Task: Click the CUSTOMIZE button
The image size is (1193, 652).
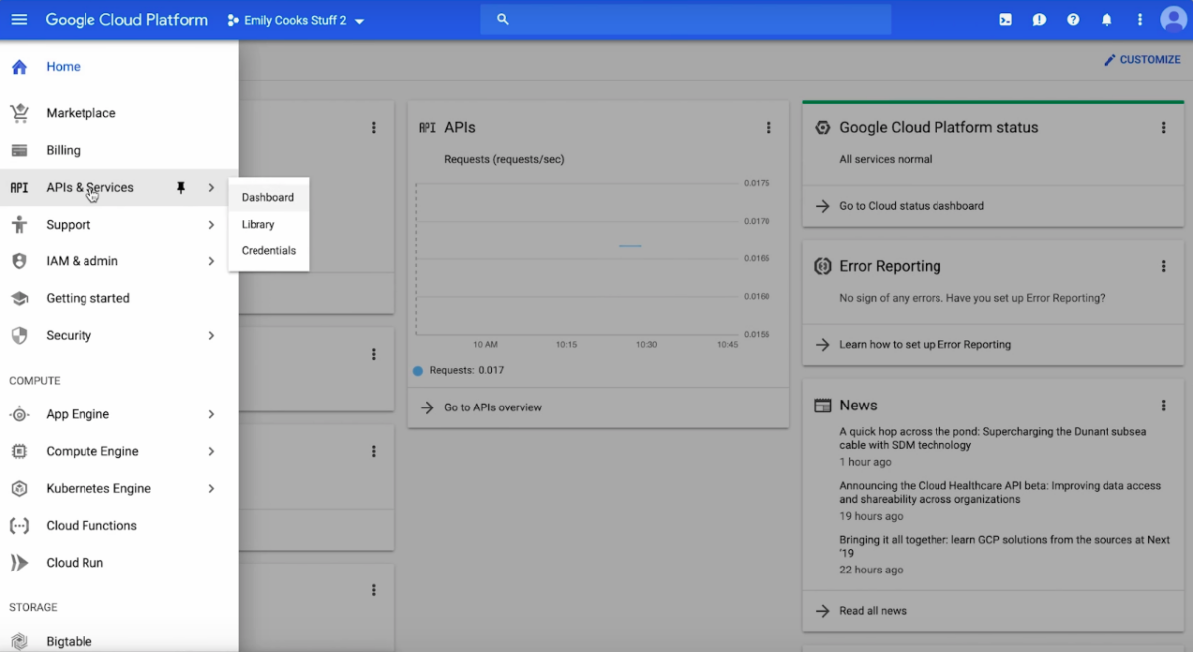Action: 1141,59
